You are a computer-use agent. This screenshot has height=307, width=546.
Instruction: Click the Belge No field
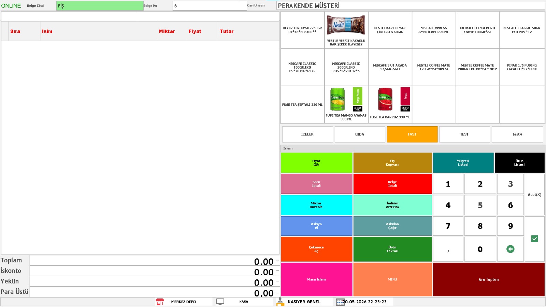pos(210,6)
